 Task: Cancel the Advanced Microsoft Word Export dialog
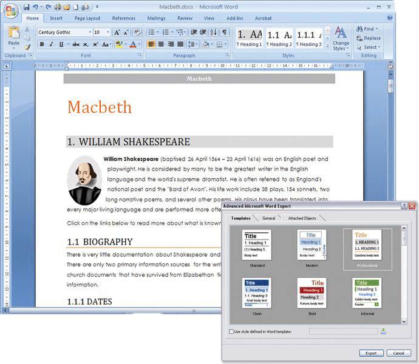[398, 353]
